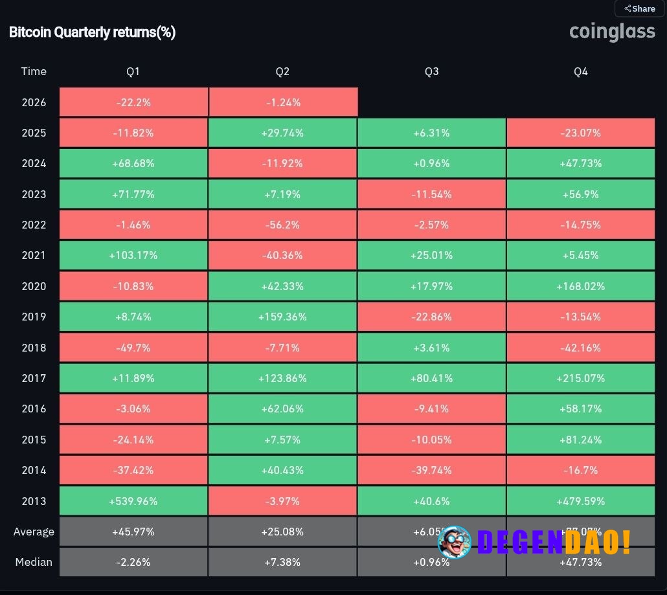Expand the Average row
Viewport: 667px width, 595px height.
(34, 531)
